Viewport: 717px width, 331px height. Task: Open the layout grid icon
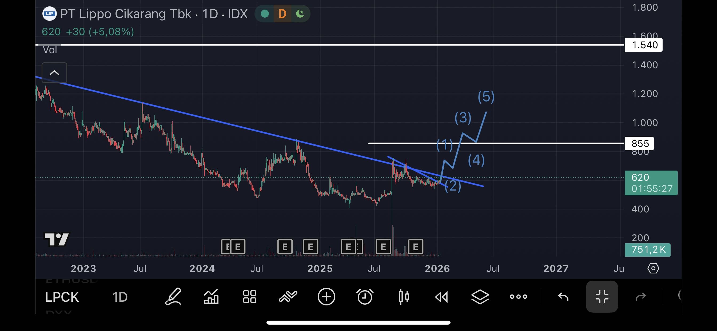(x=249, y=297)
